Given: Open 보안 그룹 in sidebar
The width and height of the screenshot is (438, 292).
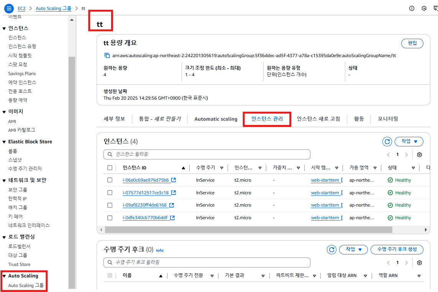Looking at the screenshot, I should click(18, 190).
